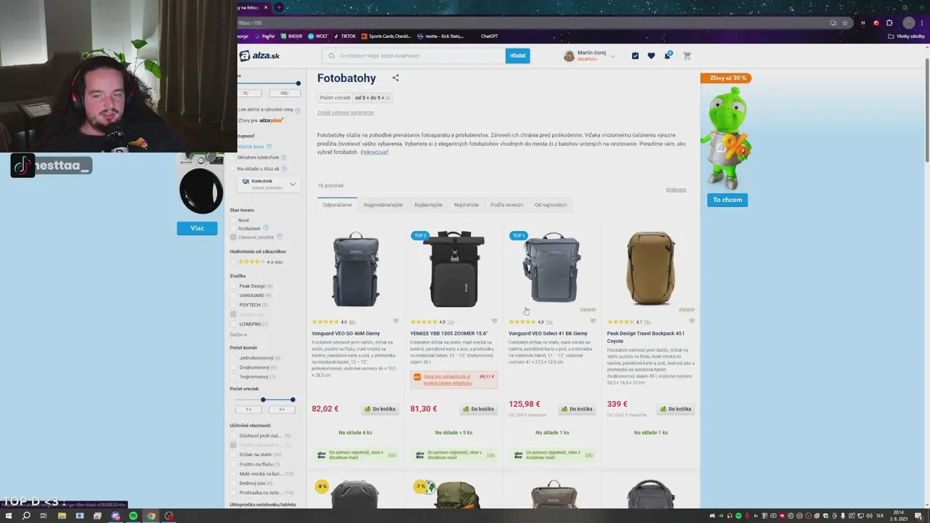Open new browser tab with plus icon
Viewport: 930px width, 523px height.
pos(279,7)
